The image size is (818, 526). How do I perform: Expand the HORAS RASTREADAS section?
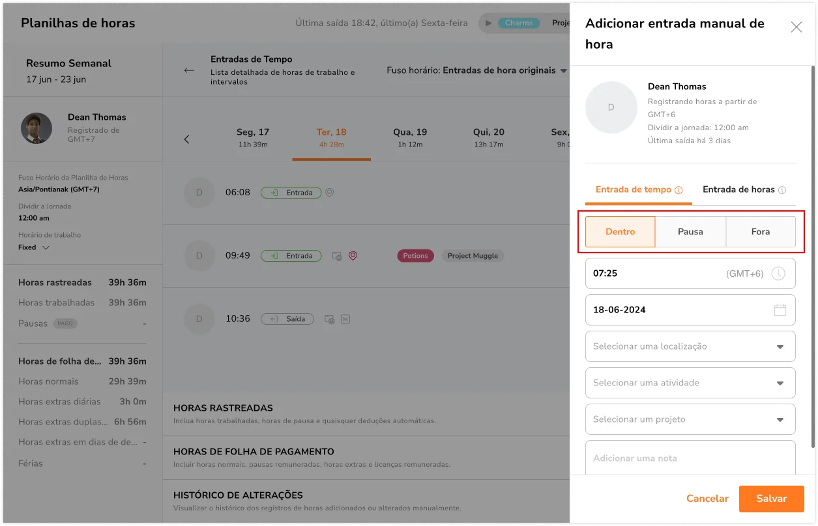click(366, 414)
